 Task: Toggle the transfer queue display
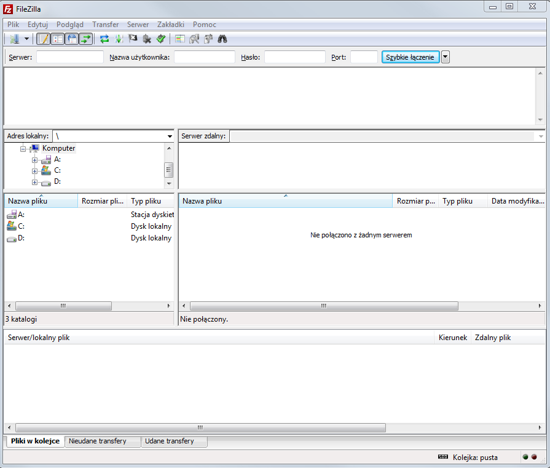85,39
